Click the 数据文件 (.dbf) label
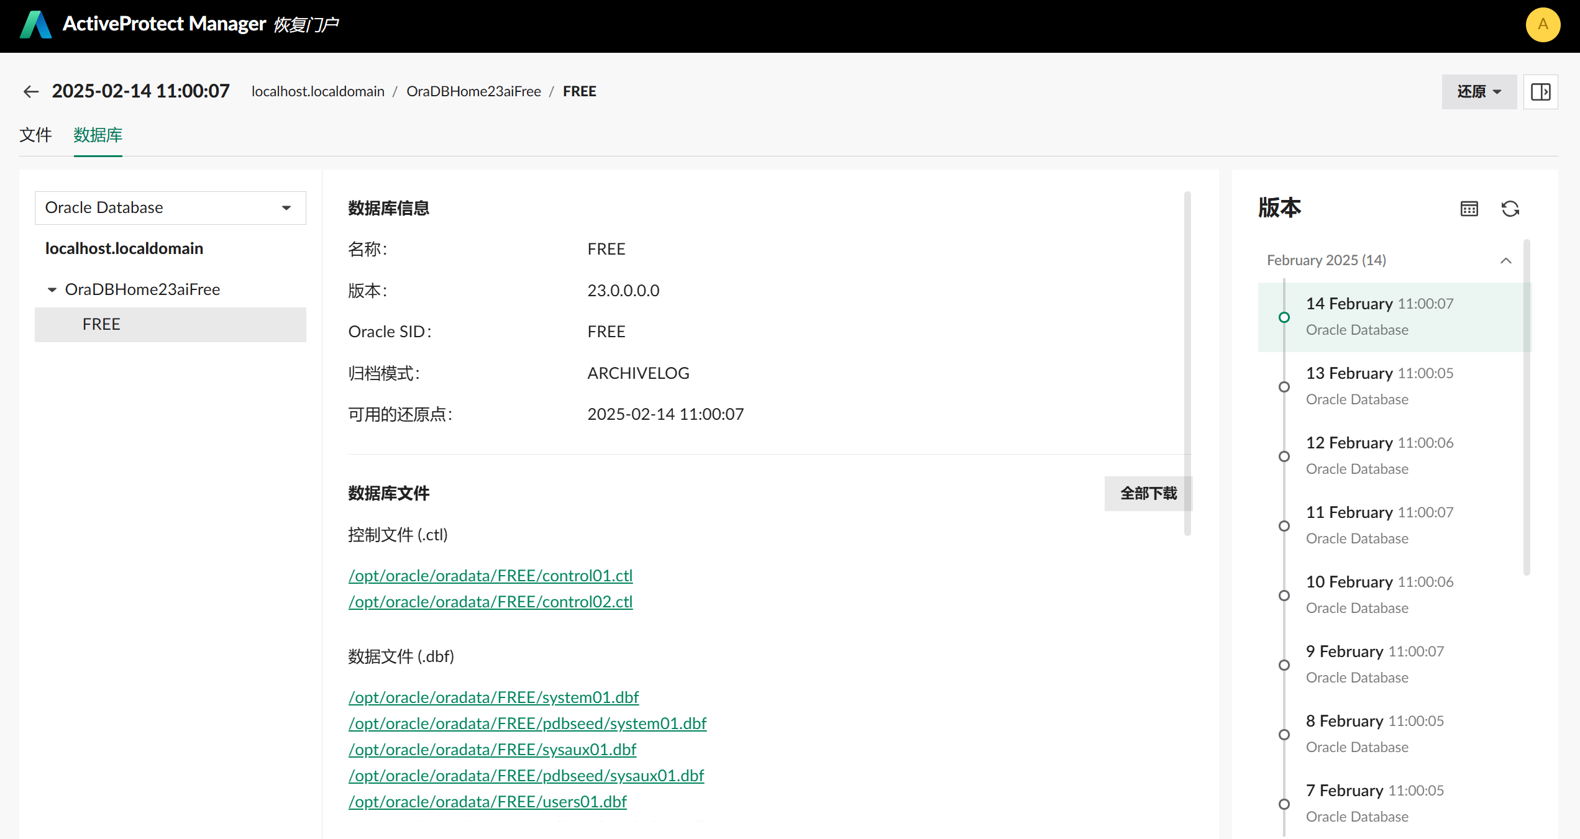This screenshot has width=1580, height=839. click(401, 656)
